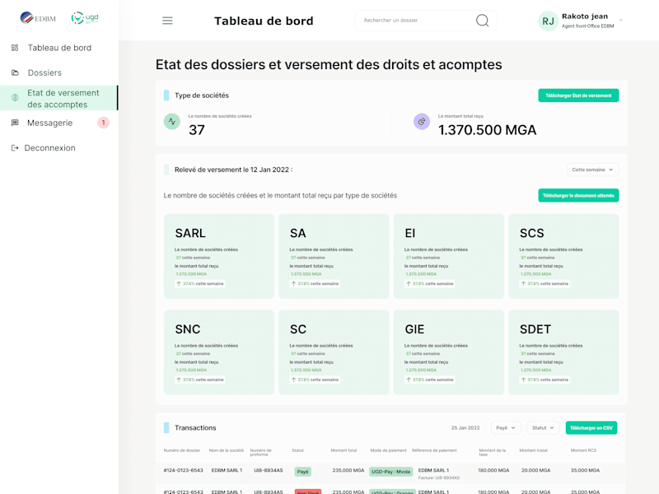The image size is (659, 494).
Task: Click Mode de paiement column header
Action: pos(388,450)
